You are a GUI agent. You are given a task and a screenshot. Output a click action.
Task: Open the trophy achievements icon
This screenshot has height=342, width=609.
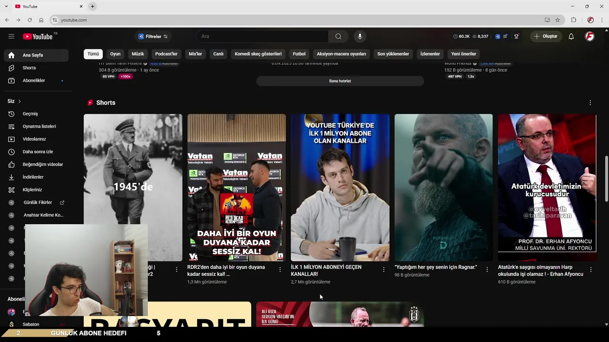(x=516, y=37)
